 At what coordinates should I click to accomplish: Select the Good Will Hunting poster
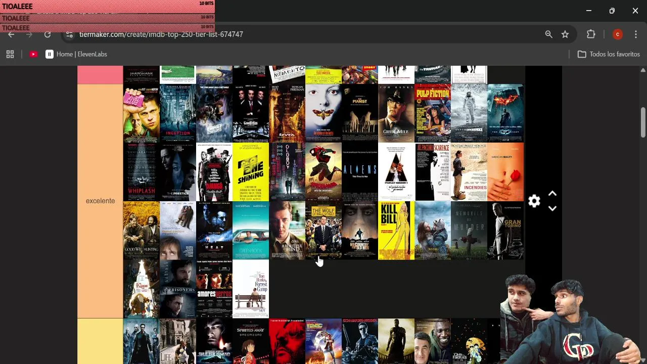[x=141, y=231]
